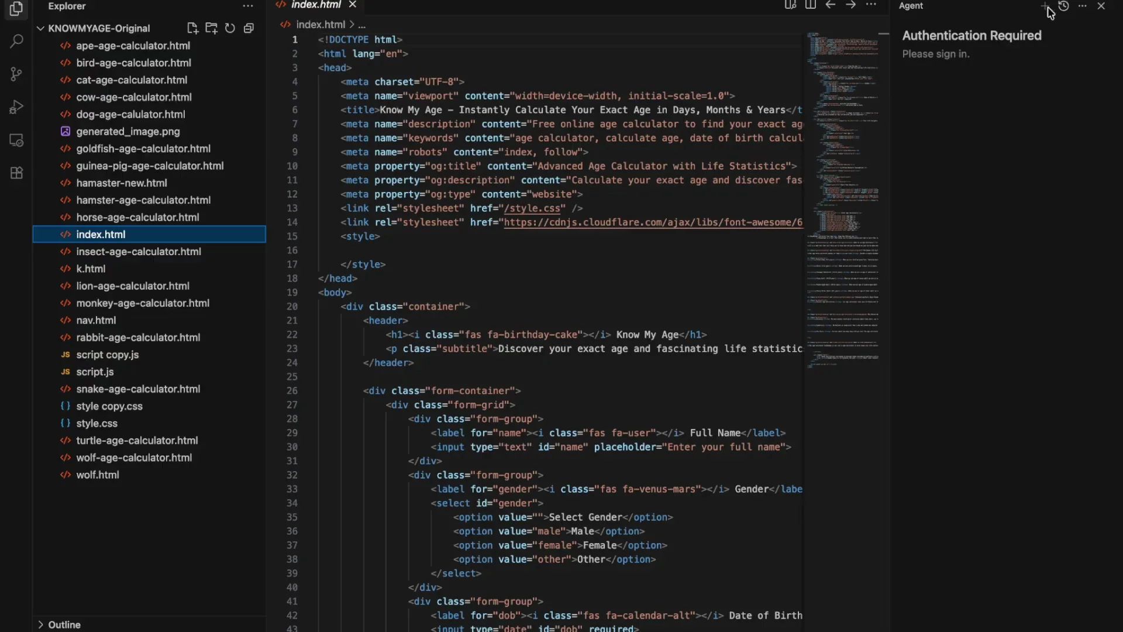
Task: Collapse the KNOWMYAGE-Original folder
Action: 40,28
